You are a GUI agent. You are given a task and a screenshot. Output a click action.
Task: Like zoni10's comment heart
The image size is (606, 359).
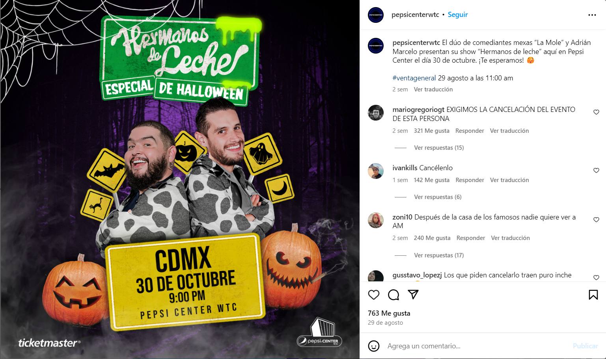pyautogui.click(x=596, y=220)
